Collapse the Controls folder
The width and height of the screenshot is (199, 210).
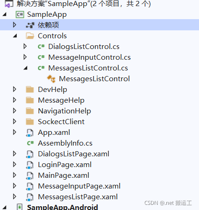pos(15,36)
